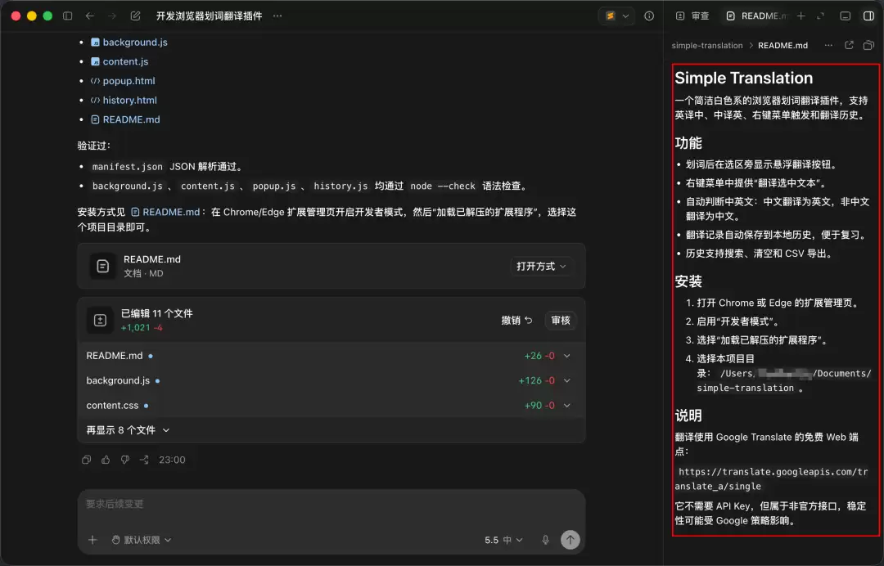
Task: Click the 功能 heading in the README preview
Action: [688, 143]
